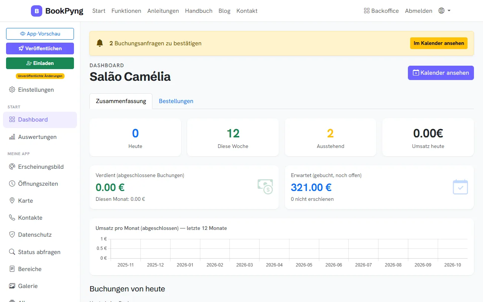Screen dimensions: 483x302
Task: Click the Backoffice grid icon
Action: (x=366, y=11)
